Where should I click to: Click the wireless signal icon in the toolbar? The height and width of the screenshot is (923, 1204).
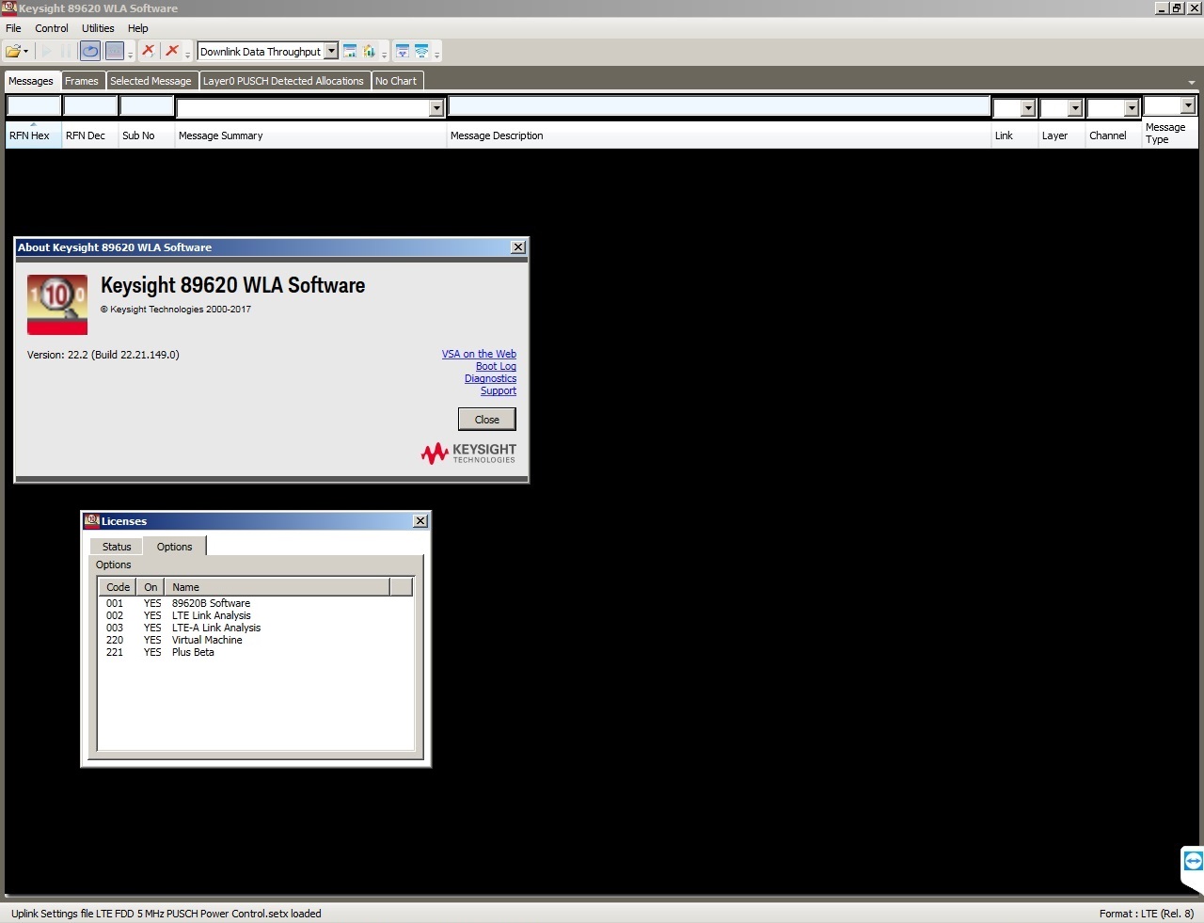[421, 52]
